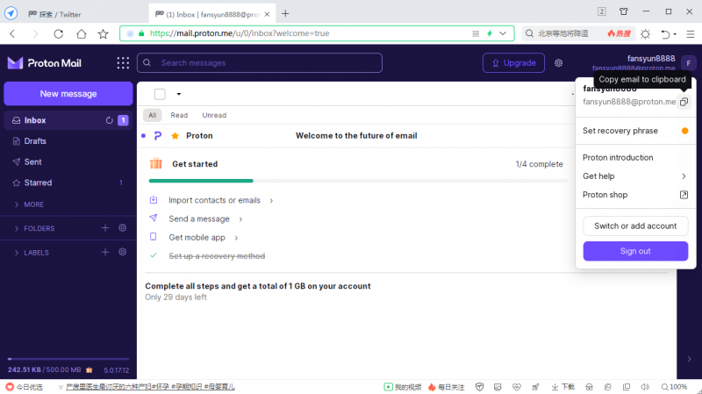This screenshot has height=394, width=702.
Task: Open Welcome to the future of email
Action: point(356,136)
